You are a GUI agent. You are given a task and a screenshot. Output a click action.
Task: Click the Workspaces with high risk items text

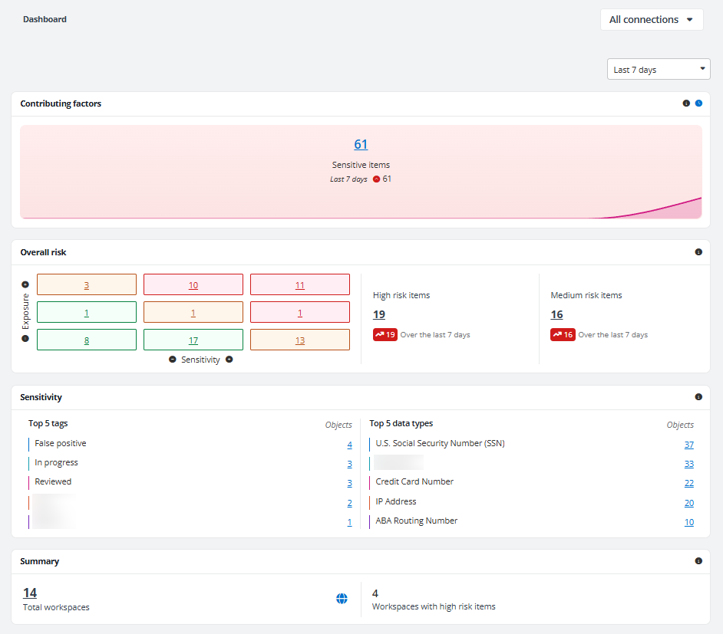(434, 607)
